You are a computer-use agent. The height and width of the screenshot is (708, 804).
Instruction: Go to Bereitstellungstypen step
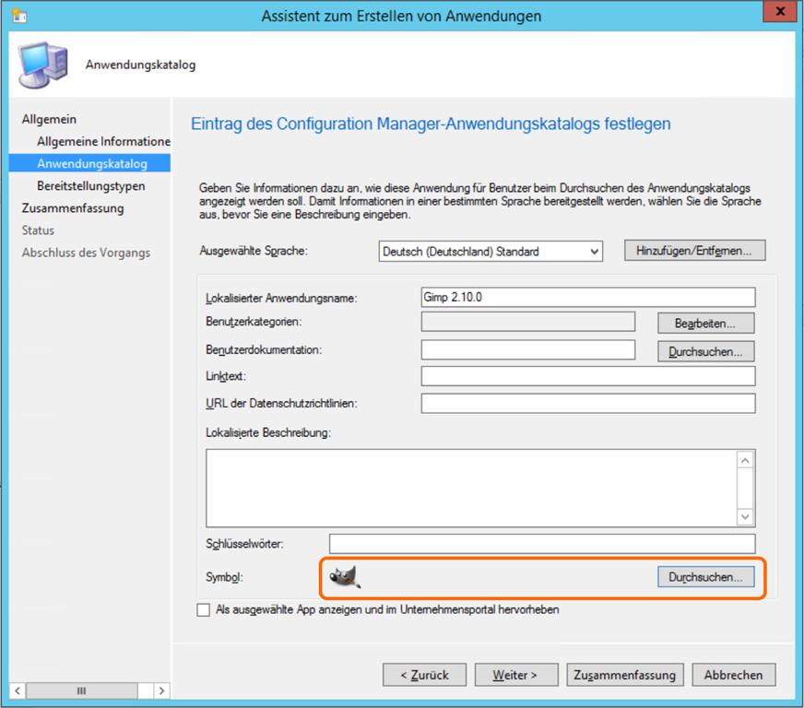[90, 185]
